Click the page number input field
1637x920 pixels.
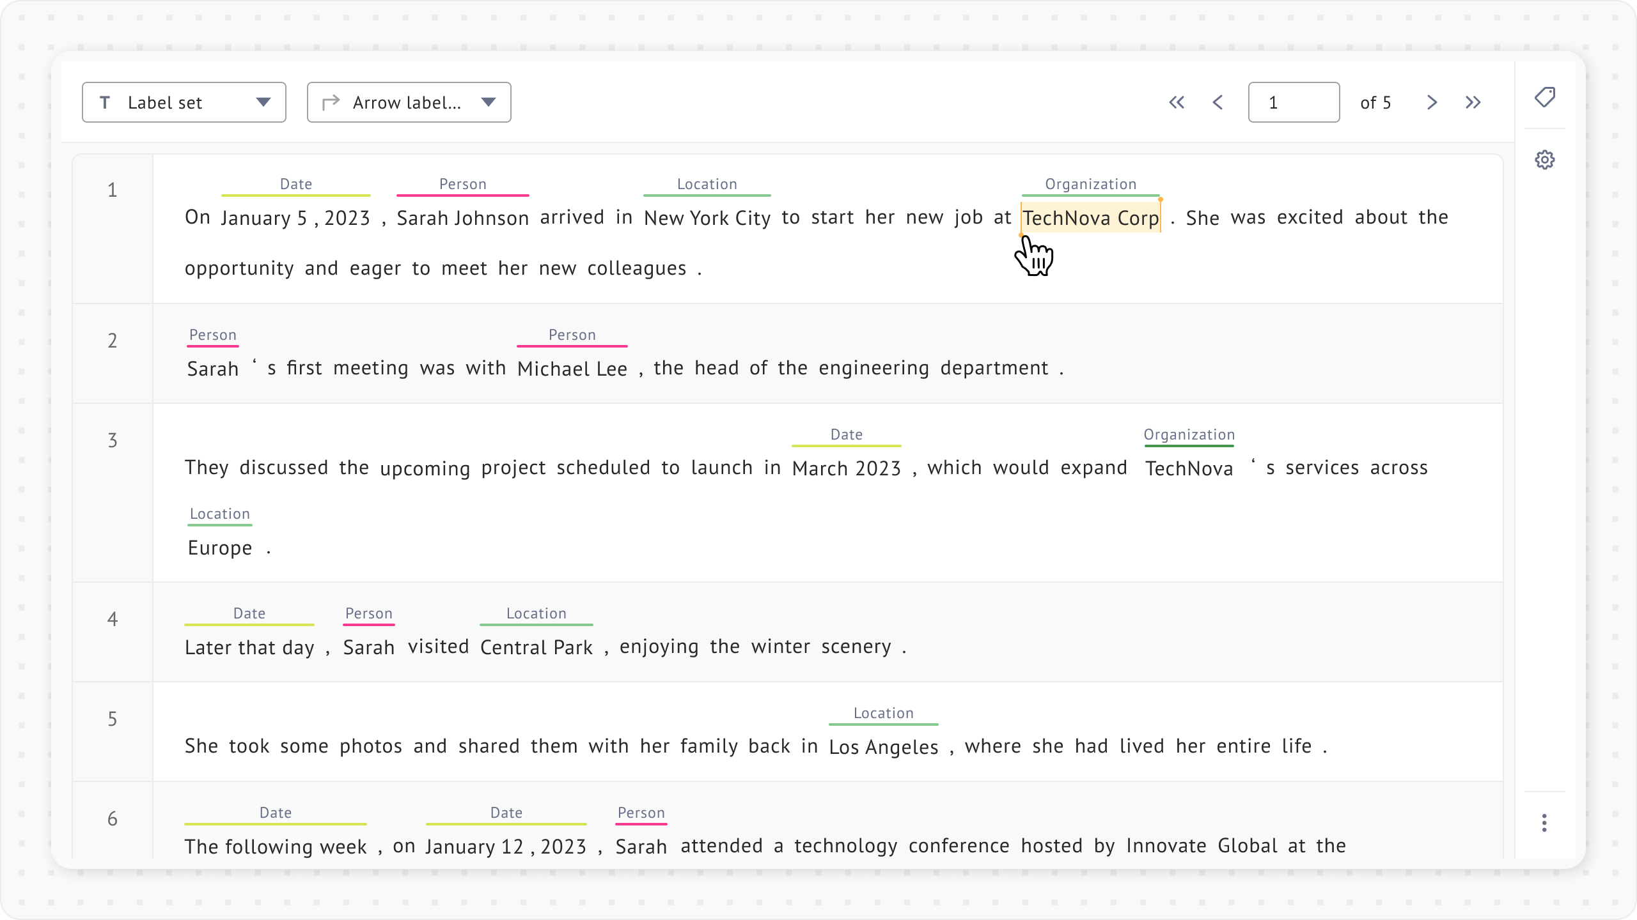pyautogui.click(x=1293, y=102)
